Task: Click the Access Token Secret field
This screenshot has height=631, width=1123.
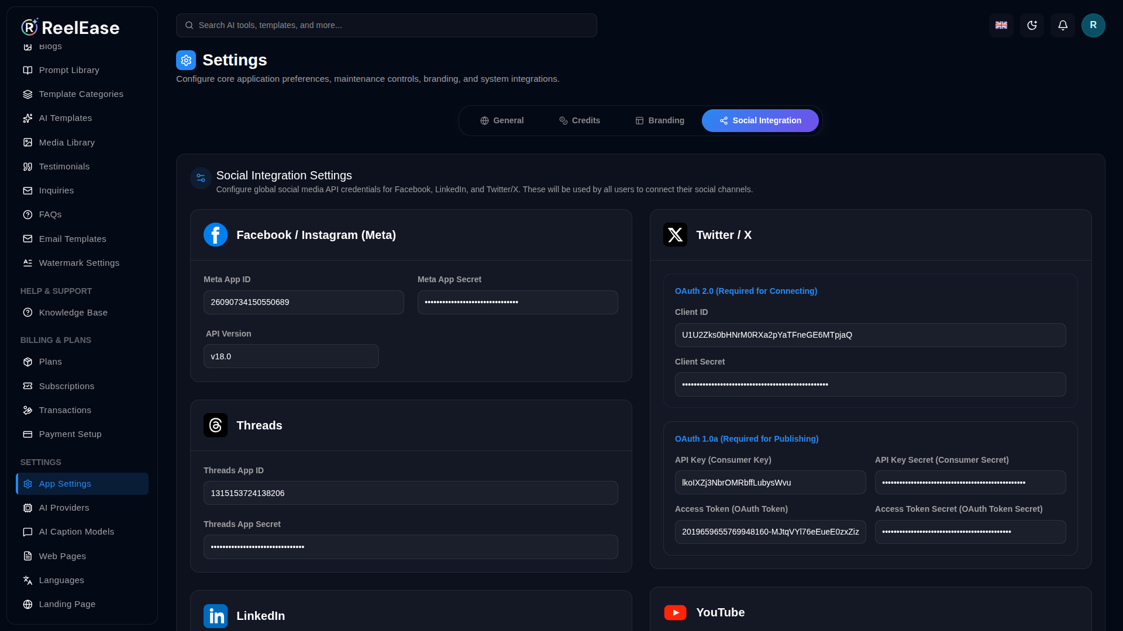Action: (970, 532)
